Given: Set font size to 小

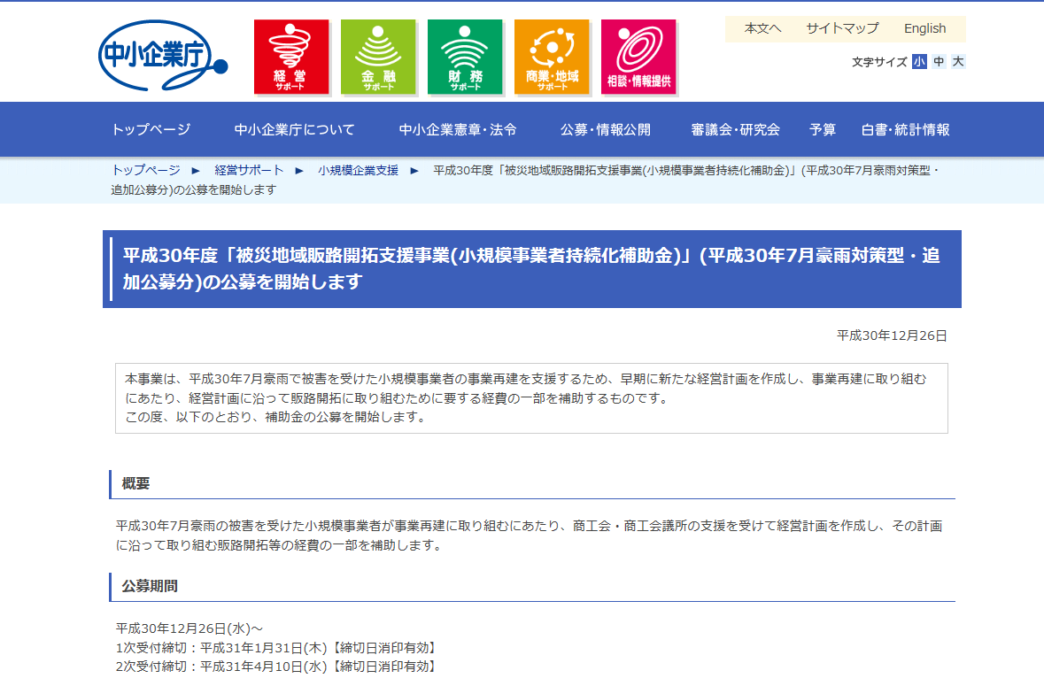Looking at the screenshot, I should [919, 62].
